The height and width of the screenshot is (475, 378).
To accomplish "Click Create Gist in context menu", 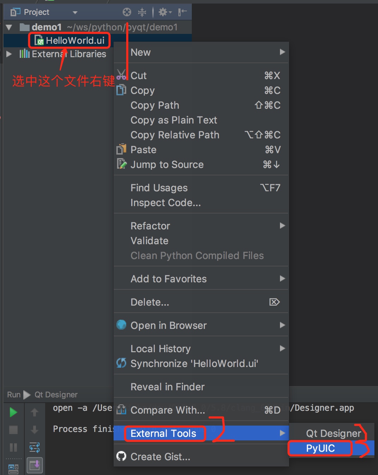I will [x=160, y=457].
